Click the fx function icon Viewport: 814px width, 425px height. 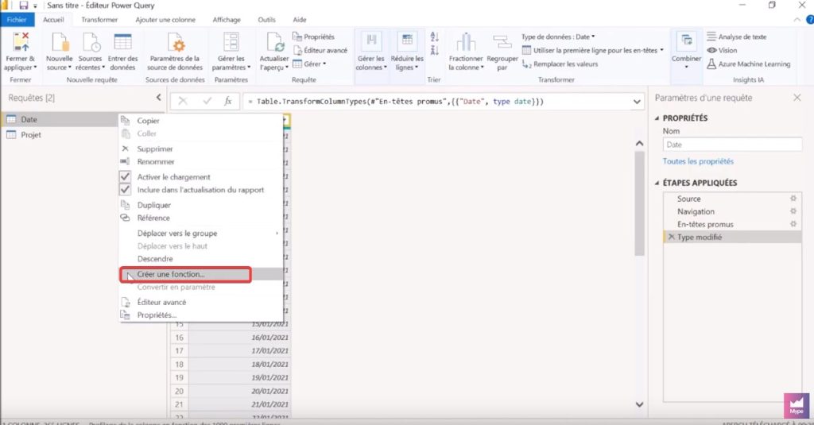tap(228, 101)
